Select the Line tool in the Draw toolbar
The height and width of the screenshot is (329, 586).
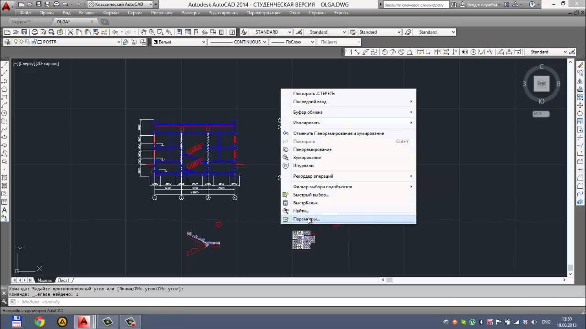point(5,66)
